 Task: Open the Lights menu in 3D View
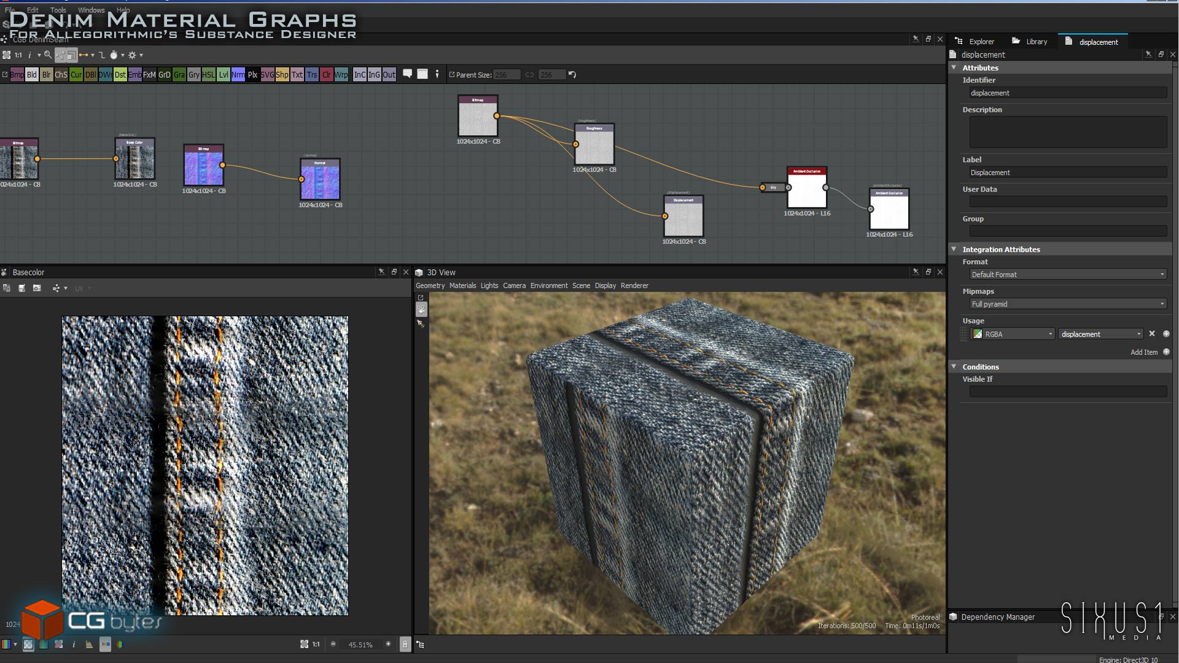pyautogui.click(x=489, y=286)
